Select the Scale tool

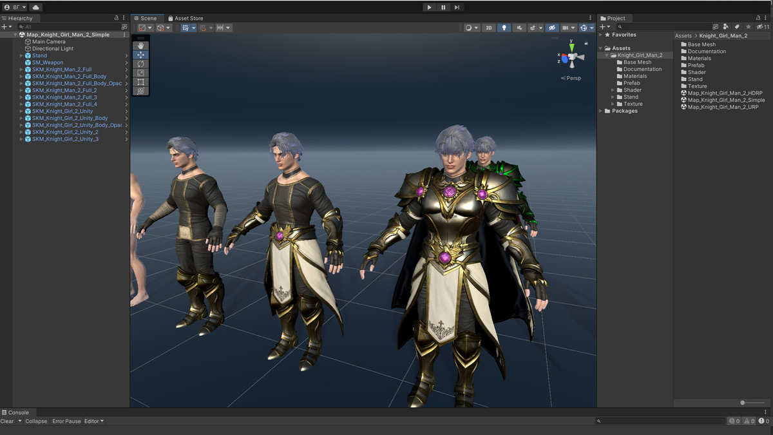(140, 73)
